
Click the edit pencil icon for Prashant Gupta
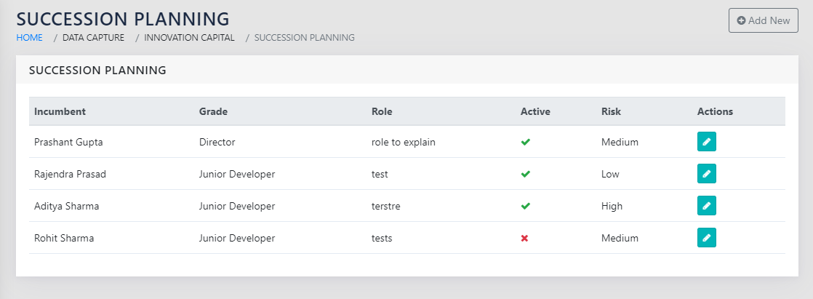click(706, 142)
